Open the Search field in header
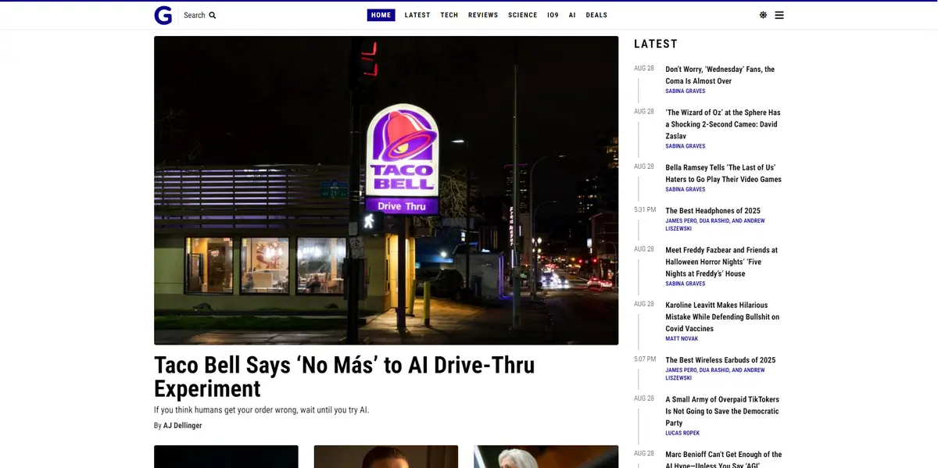The height and width of the screenshot is (468, 938). tap(200, 15)
